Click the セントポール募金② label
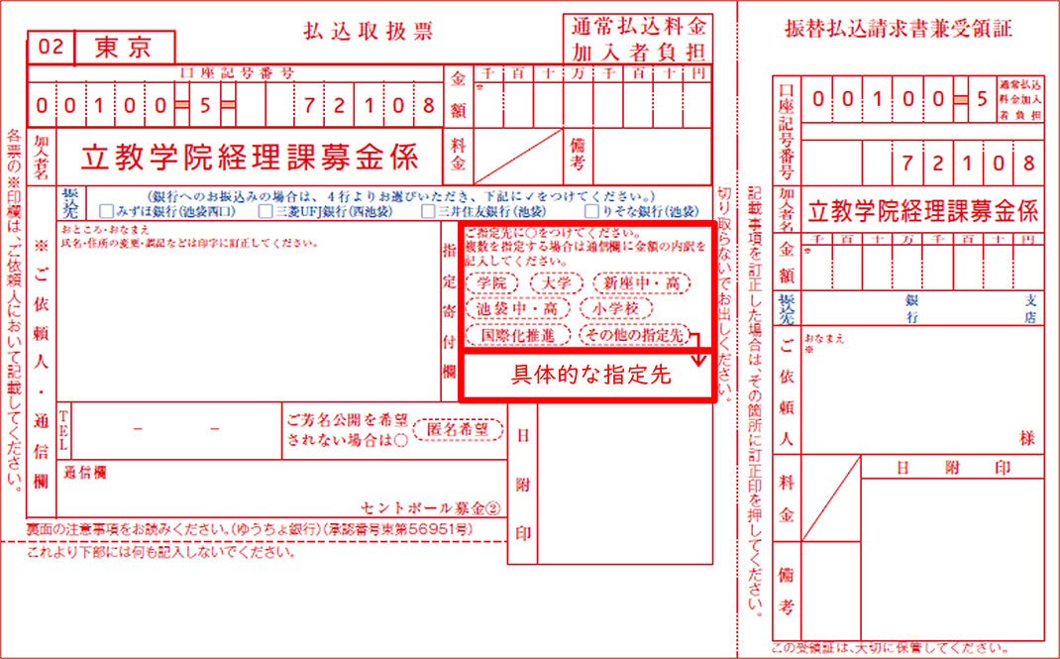Image resolution: width=1060 pixels, height=659 pixels. pos(431,507)
